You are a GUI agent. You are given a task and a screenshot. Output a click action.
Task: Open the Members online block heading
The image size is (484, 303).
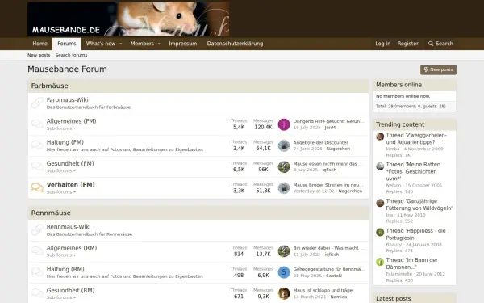(x=398, y=85)
